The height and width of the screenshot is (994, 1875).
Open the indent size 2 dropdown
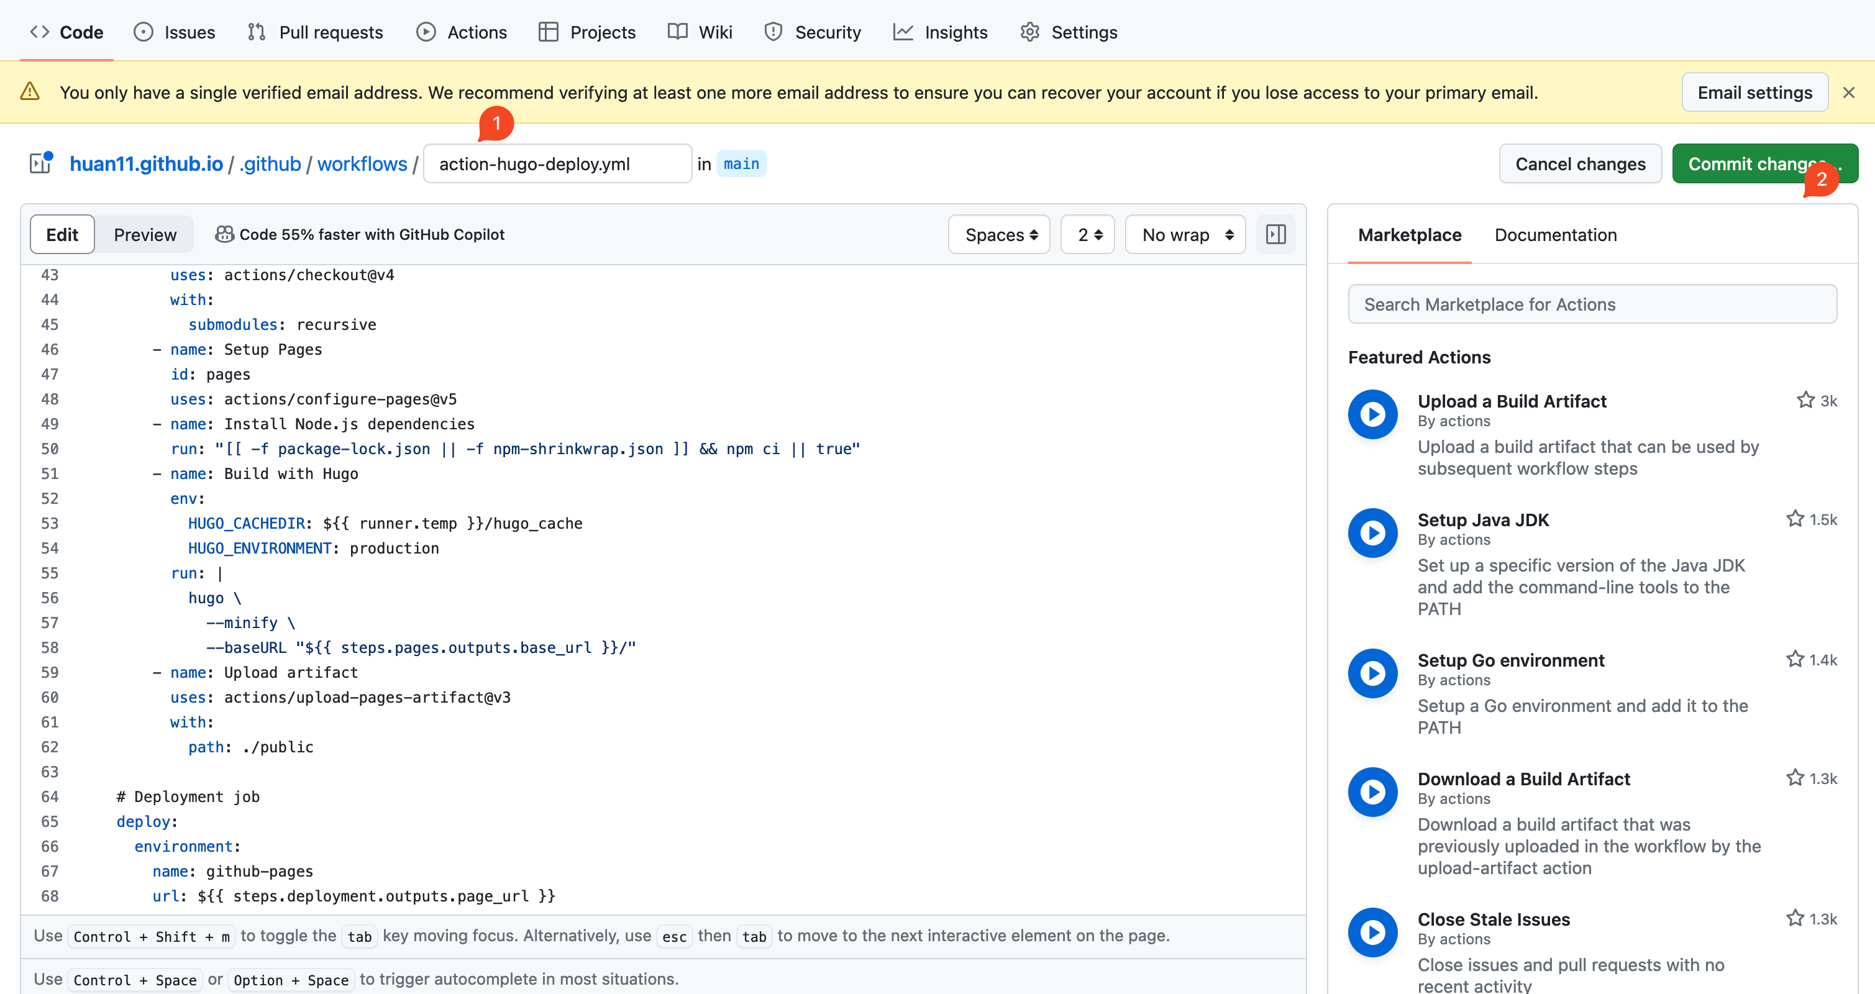tap(1088, 234)
